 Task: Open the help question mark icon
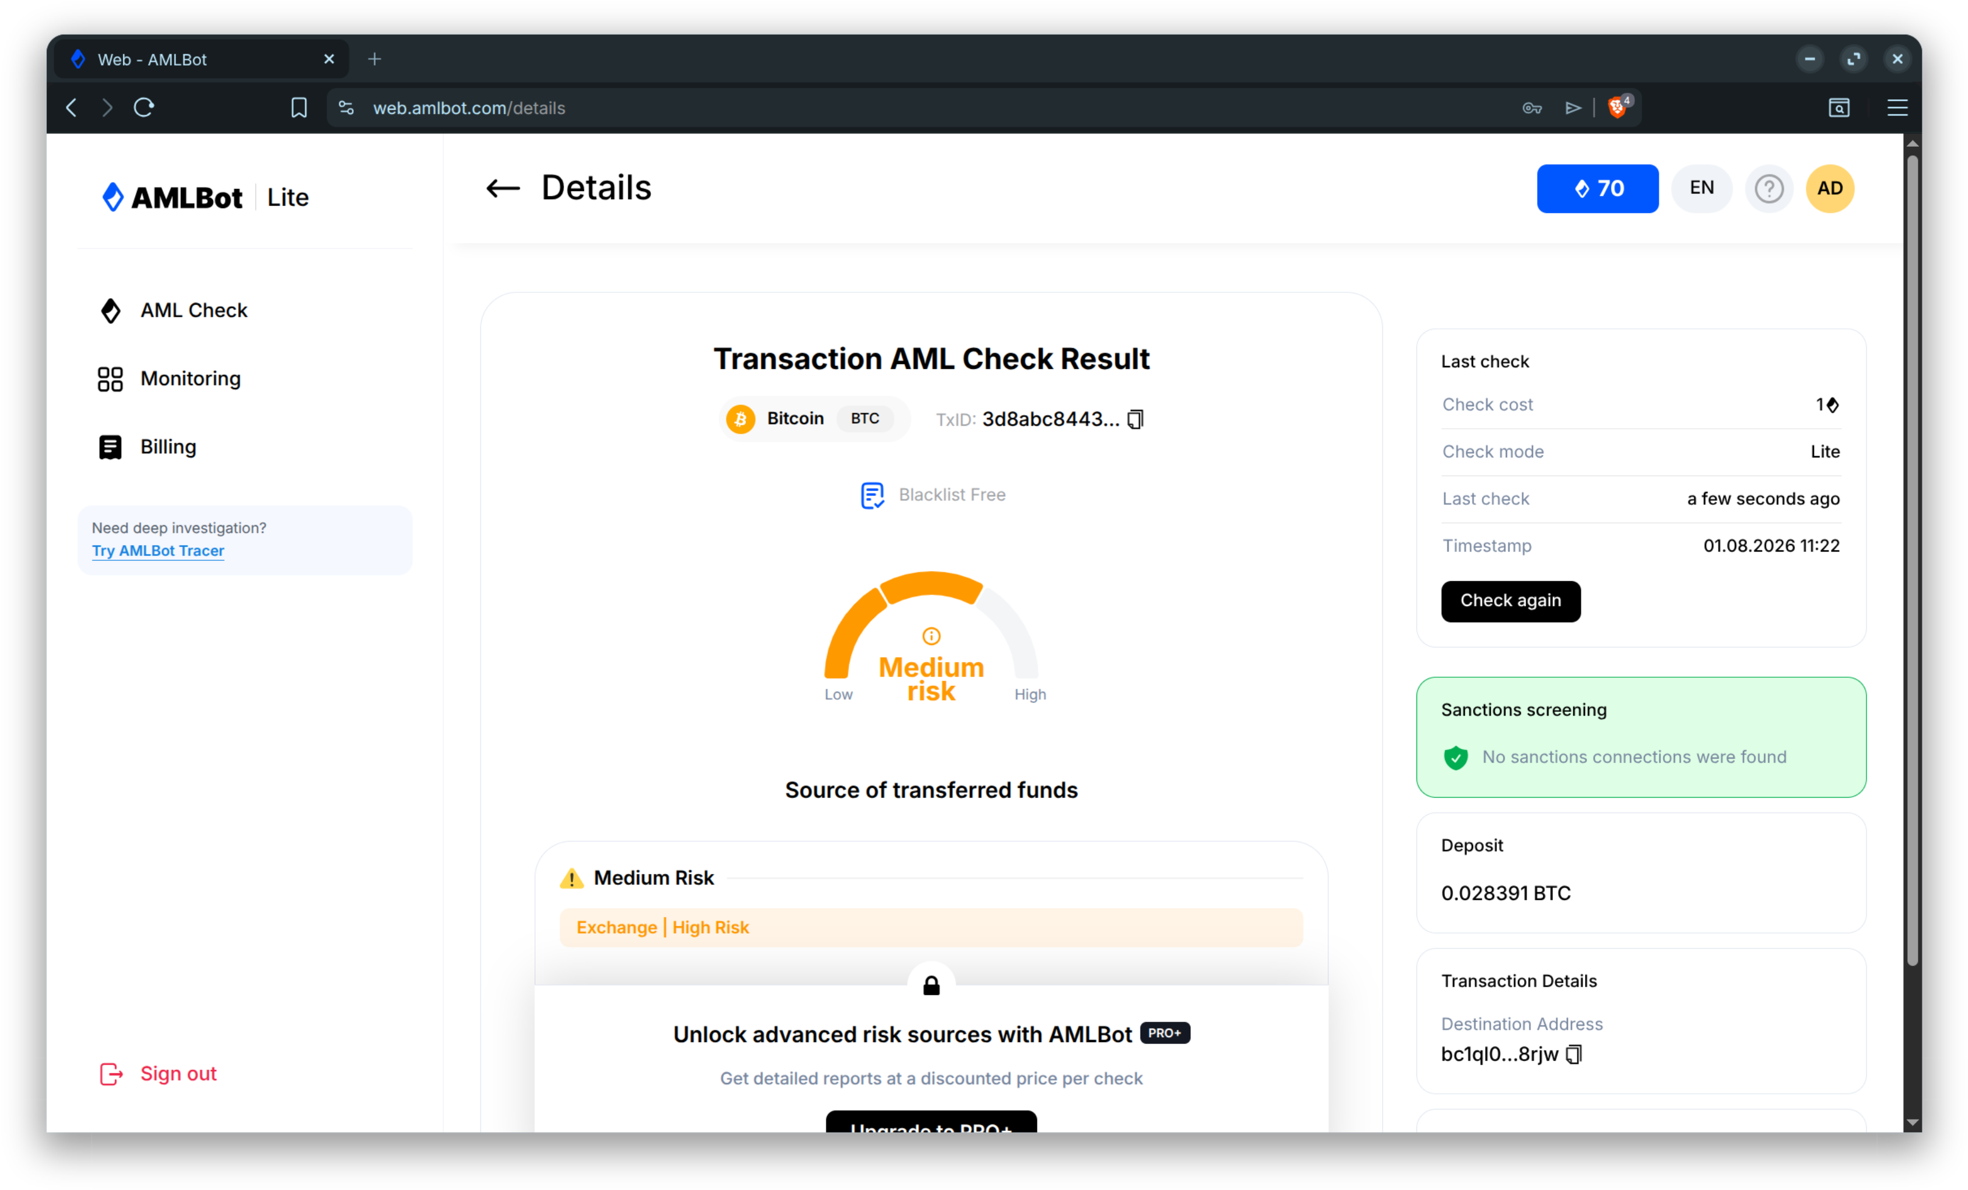pyautogui.click(x=1768, y=188)
